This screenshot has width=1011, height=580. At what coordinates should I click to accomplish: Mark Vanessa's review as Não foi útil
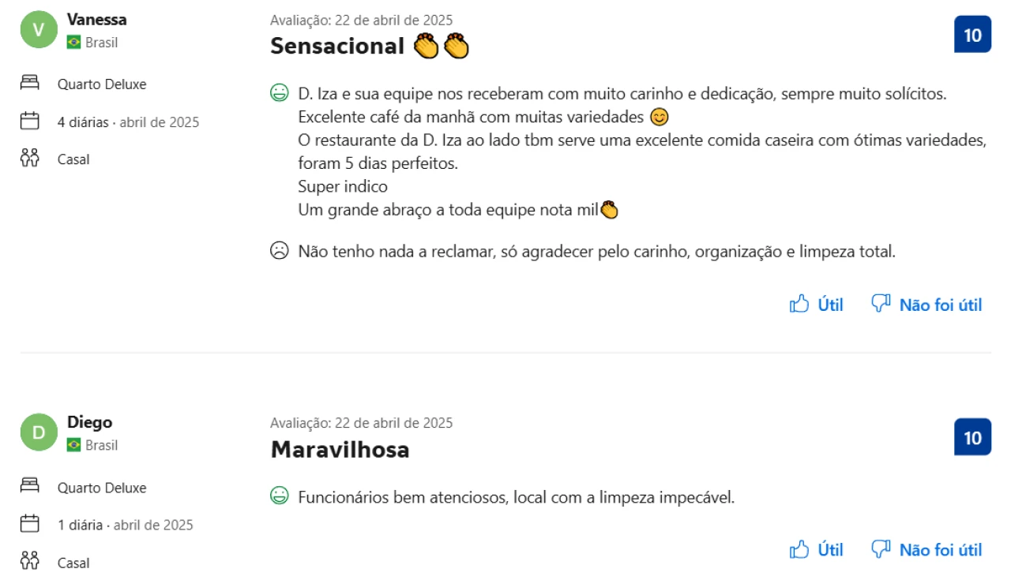[x=926, y=305]
